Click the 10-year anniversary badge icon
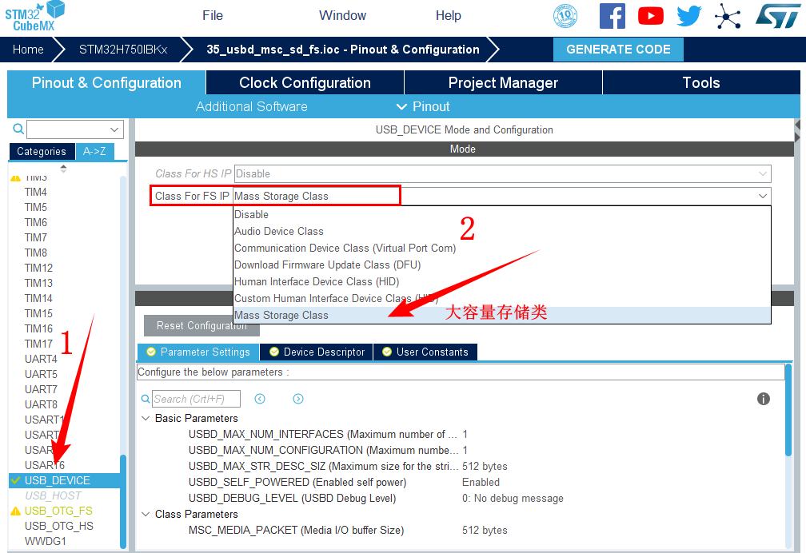This screenshot has height=553, width=806. 565,16
